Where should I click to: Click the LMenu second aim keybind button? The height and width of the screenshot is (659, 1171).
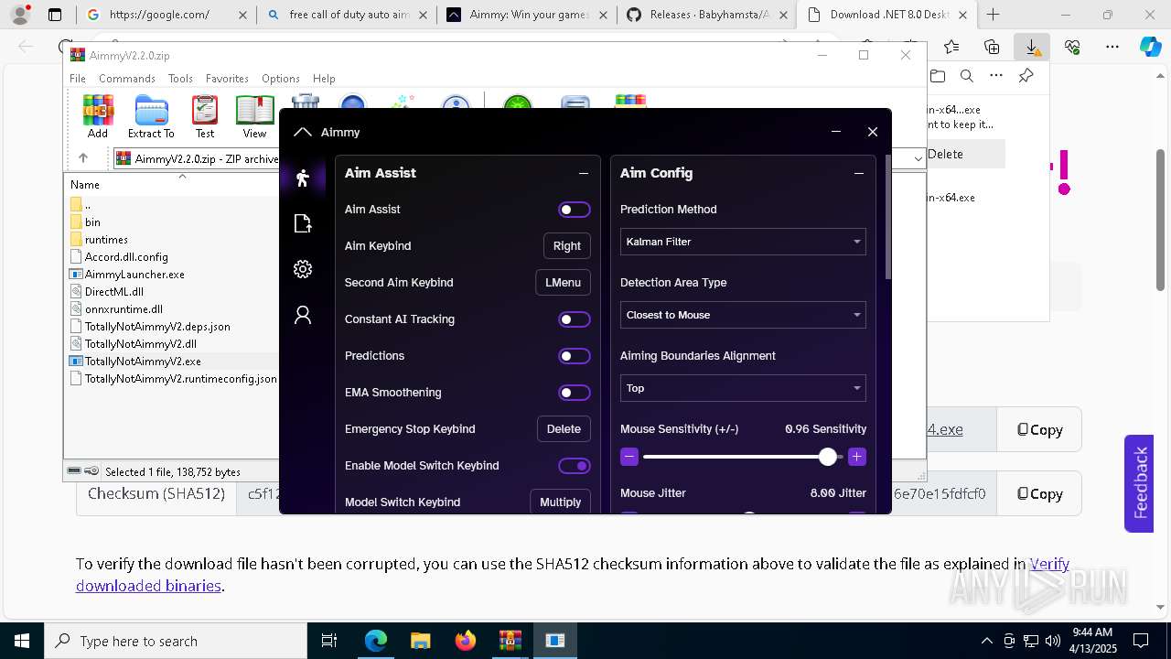coord(563,283)
